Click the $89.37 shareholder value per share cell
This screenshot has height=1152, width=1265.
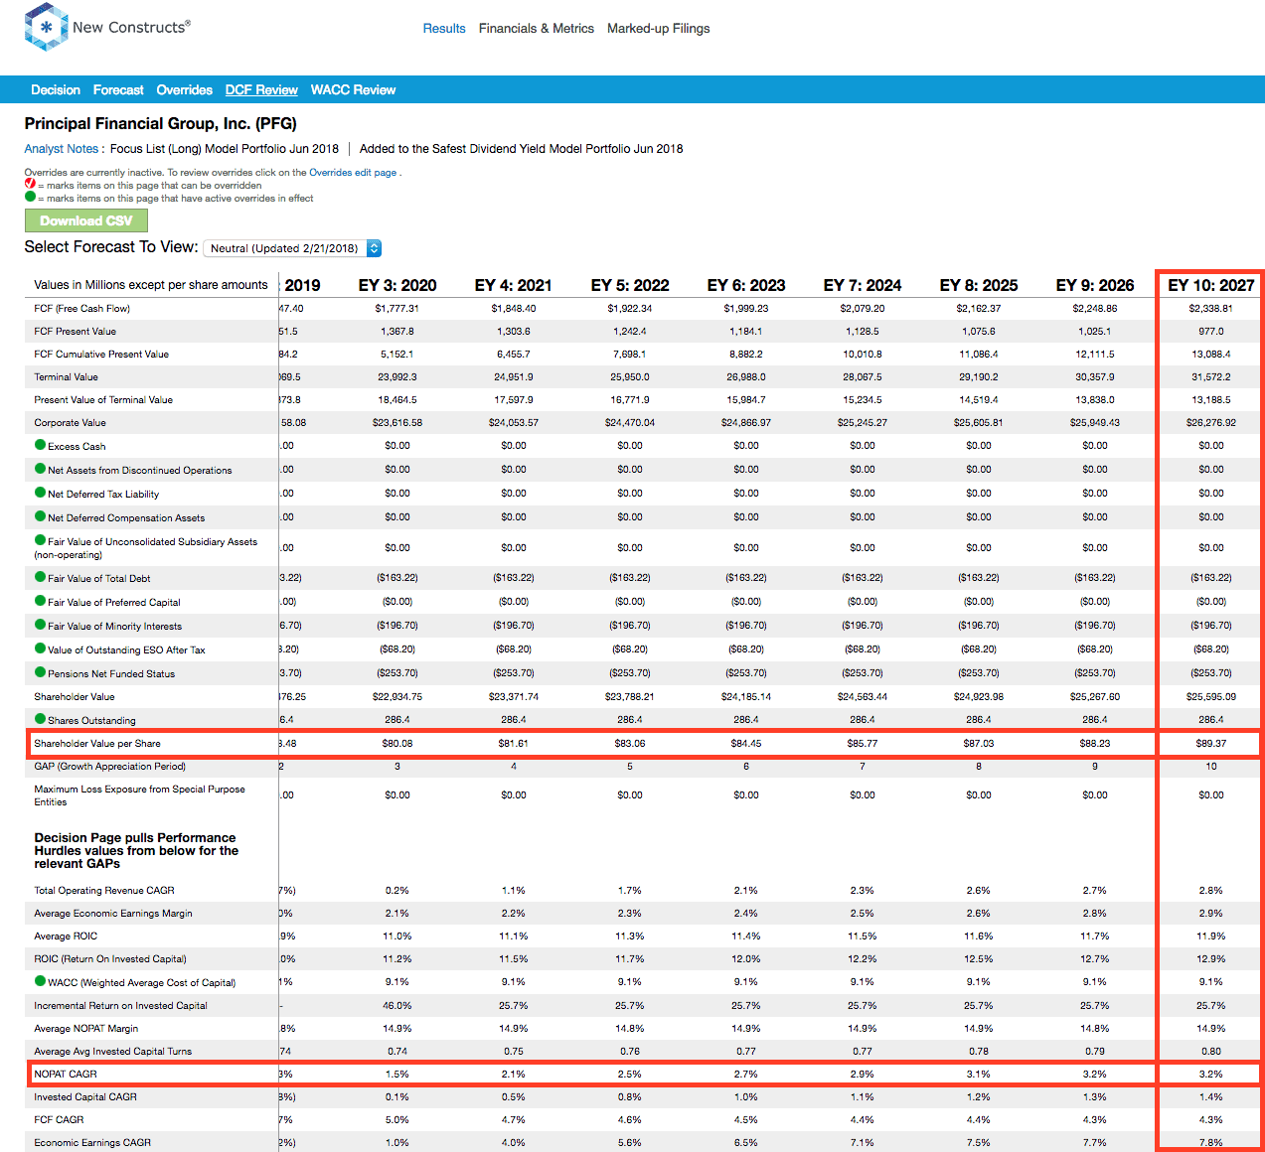(x=1210, y=743)
